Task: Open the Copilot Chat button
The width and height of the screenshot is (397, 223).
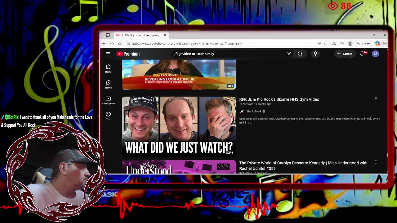Action: point(381,44)
